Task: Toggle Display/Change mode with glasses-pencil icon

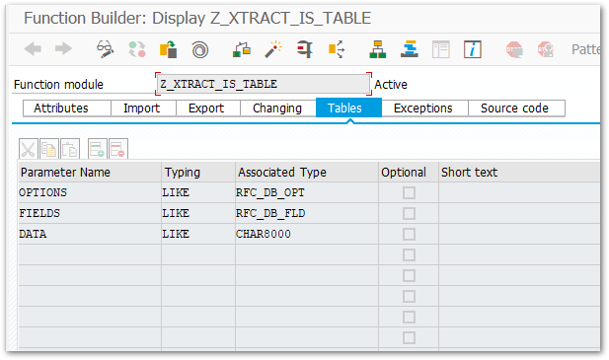Action: coord(106,49)
